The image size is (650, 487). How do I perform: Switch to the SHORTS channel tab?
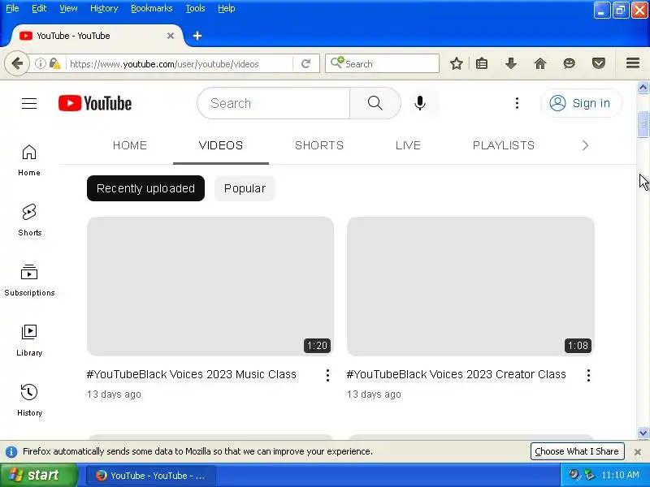tap(319, 145)
